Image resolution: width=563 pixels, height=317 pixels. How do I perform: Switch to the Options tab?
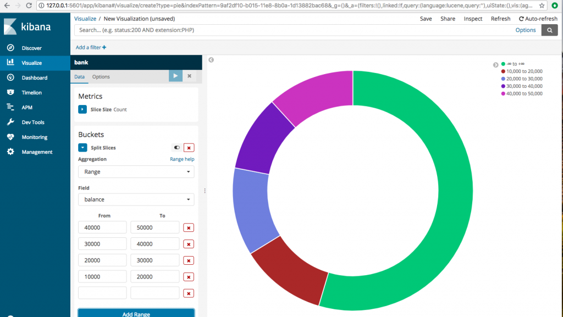tap(101, 77)
